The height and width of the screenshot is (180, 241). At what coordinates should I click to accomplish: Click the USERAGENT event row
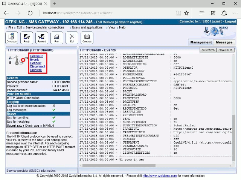156,142
